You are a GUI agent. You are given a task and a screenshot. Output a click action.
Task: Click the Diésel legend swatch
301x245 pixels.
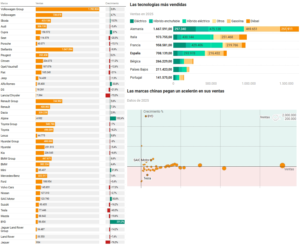point(248,21)
